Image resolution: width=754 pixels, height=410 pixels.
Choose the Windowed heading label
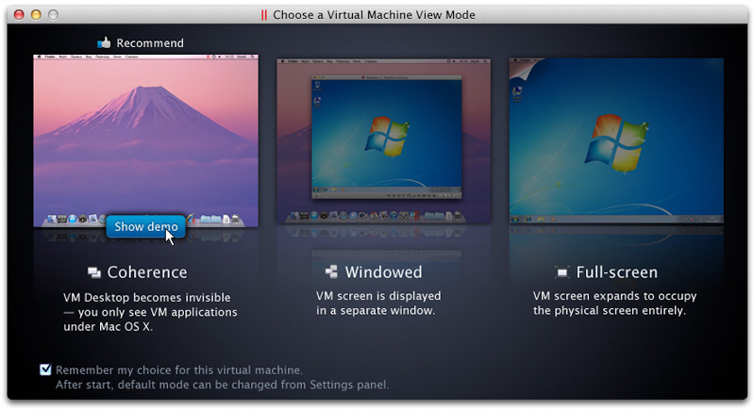point(383,272)
